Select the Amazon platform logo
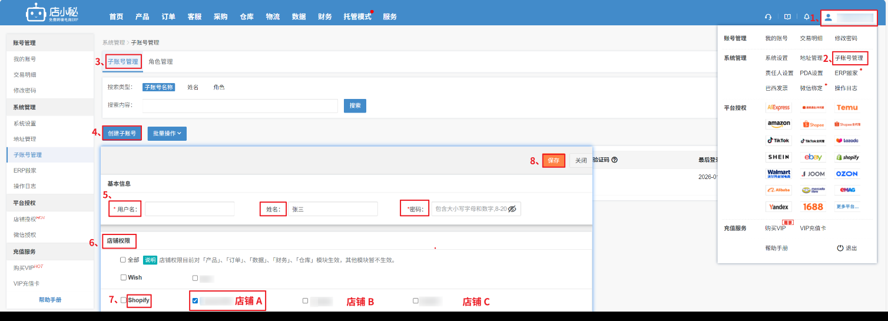Screen dimensions: 888x321 (x=778, y=124)
